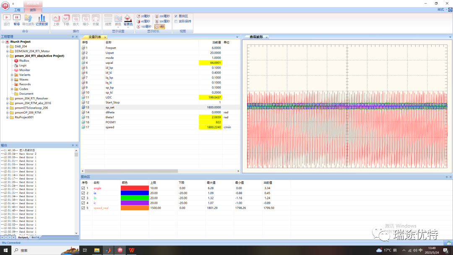This screenshot has width=453, height=255.
Task: Select the Moniter item in project tree
Action: 24,70
